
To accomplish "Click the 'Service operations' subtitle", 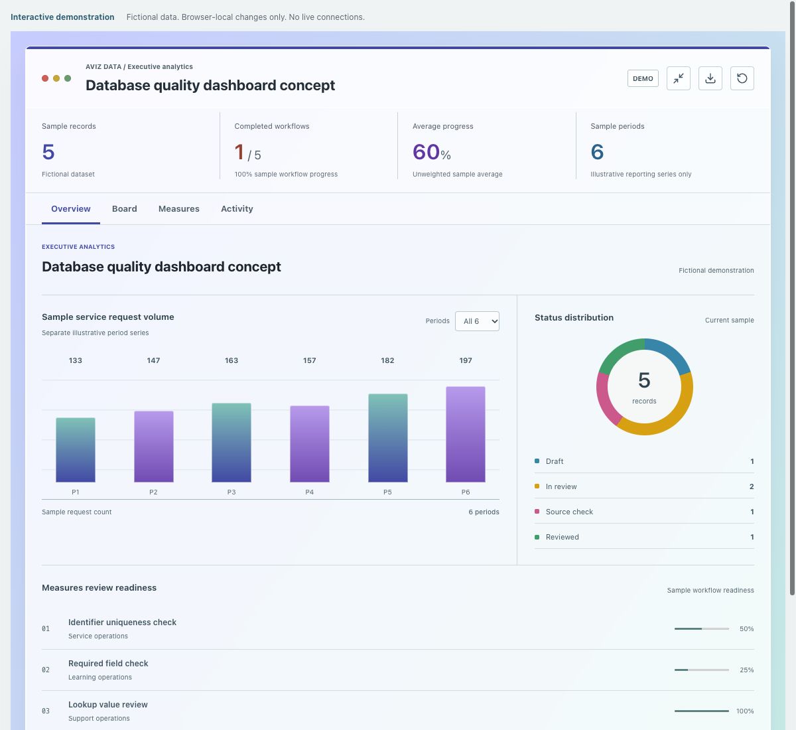I will [98, 636].
